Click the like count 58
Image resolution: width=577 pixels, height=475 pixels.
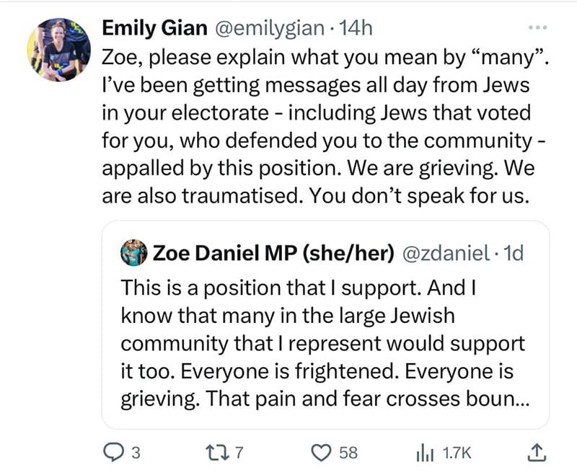pos(348,453)
